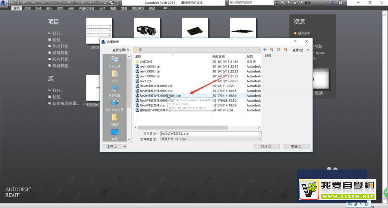This screenshot has width=388, height=208.
Task: Click the New Folder icon in dialog toolbar
Action: click(x=285, y=50)
